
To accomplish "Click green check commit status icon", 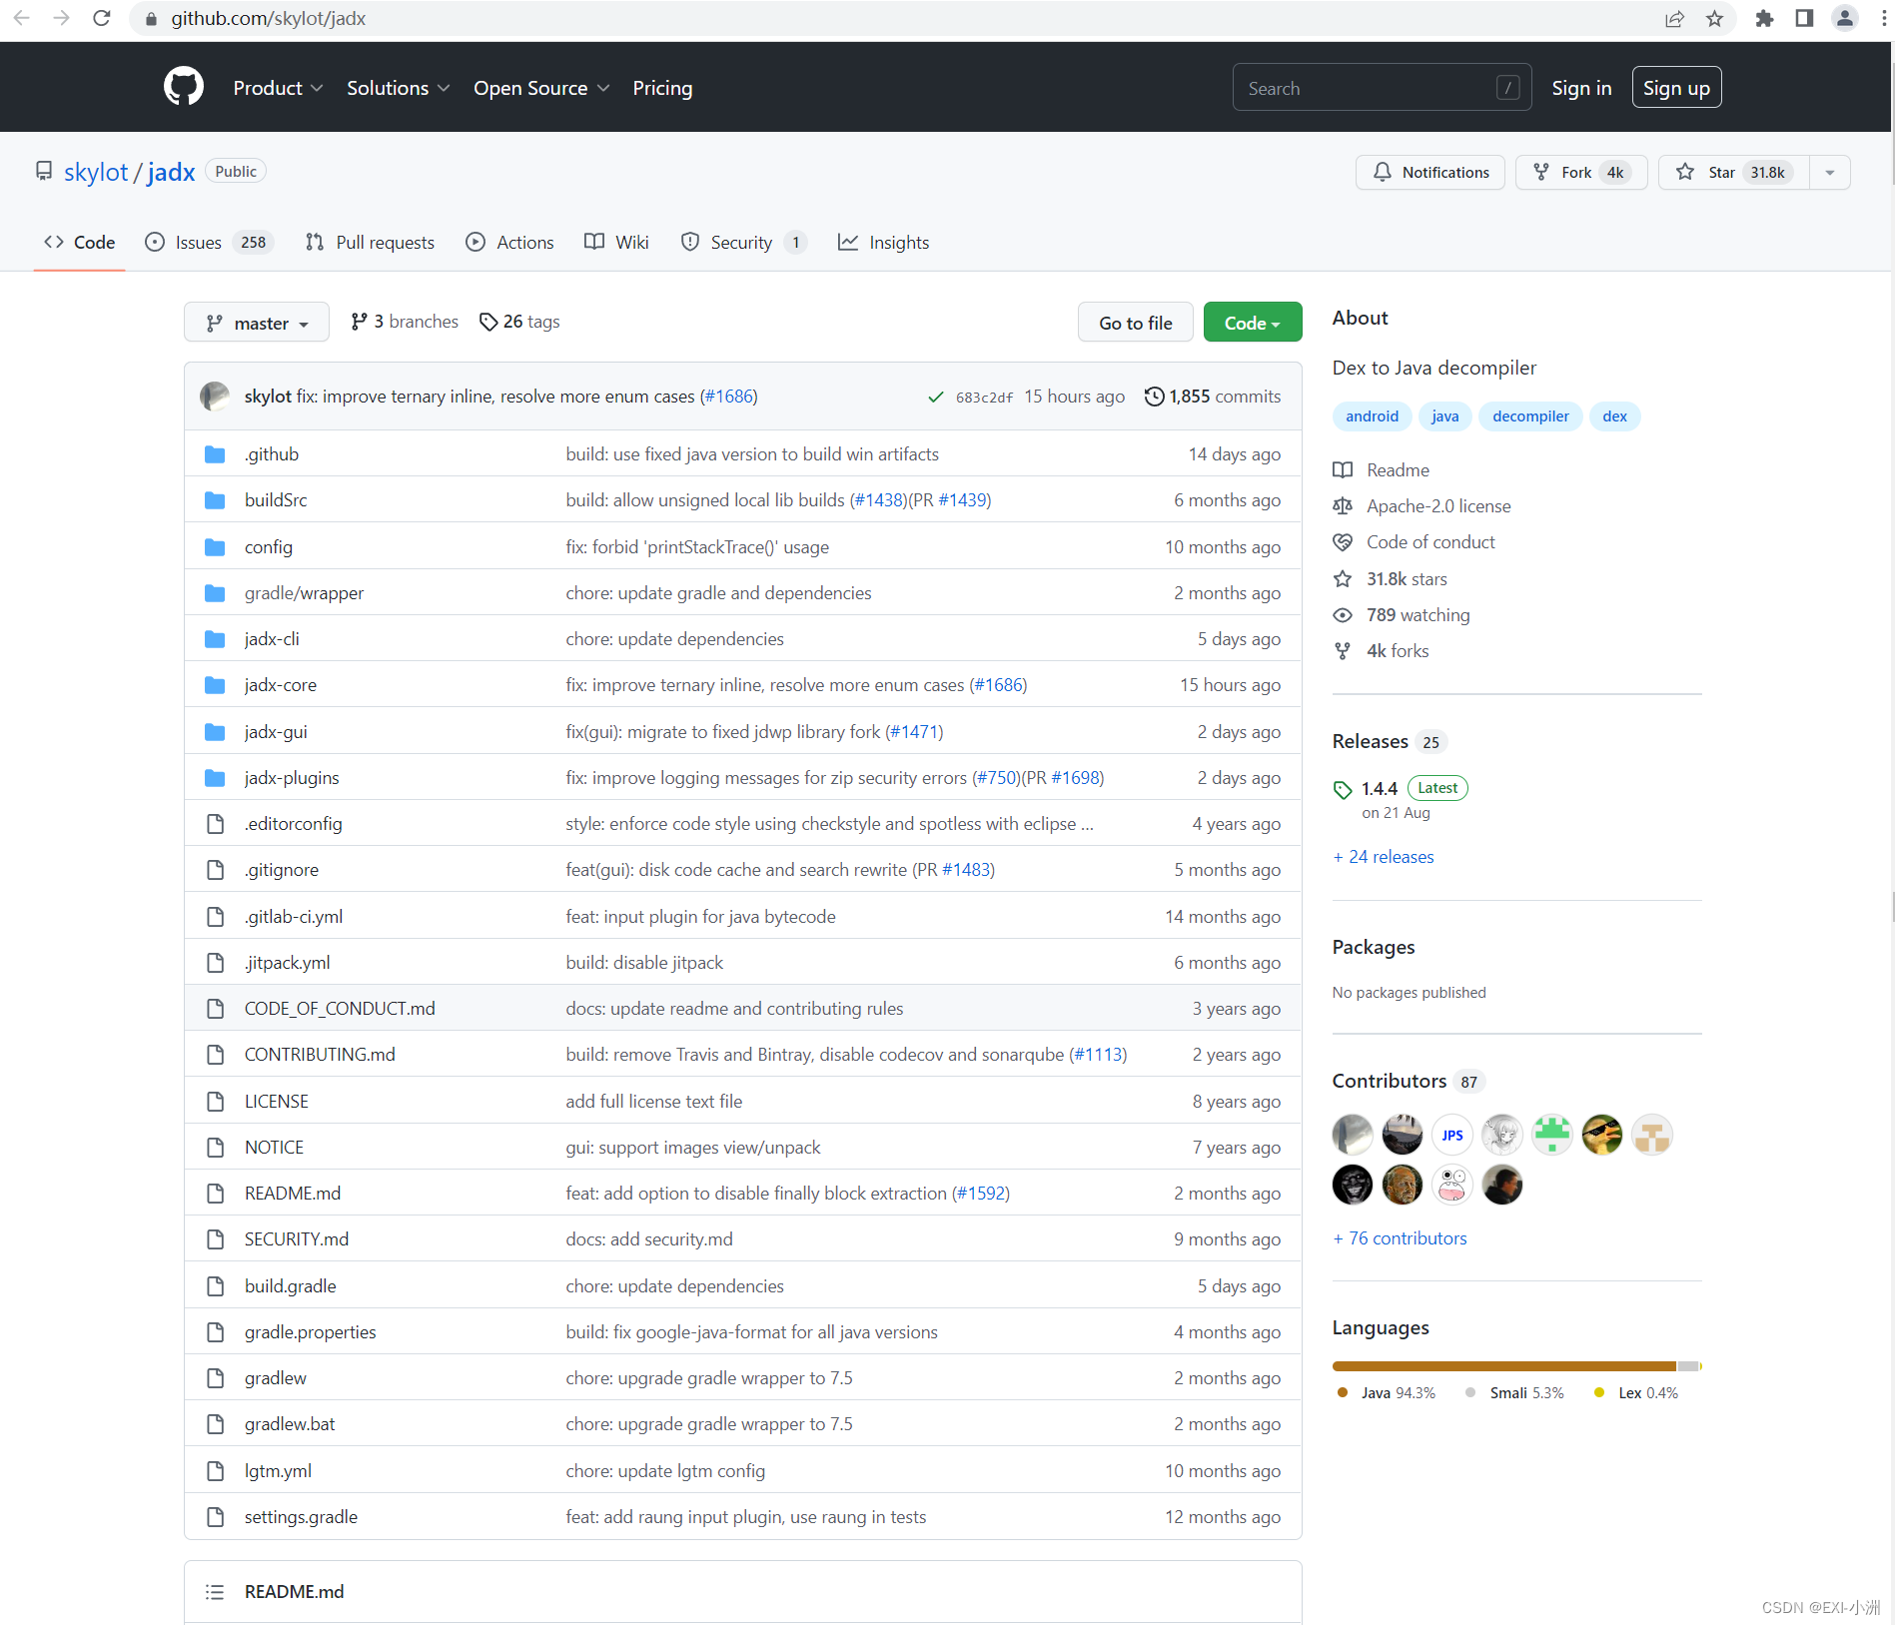I will (935, 398).
